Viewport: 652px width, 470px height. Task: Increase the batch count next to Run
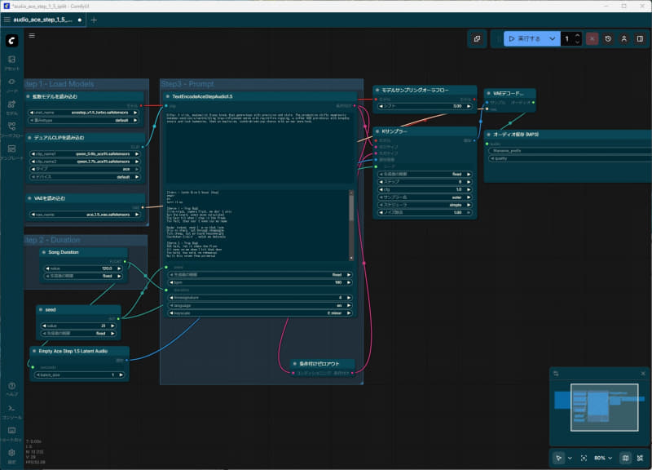click(578, 36)
